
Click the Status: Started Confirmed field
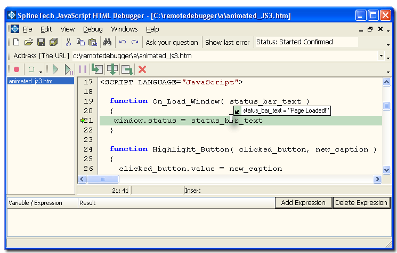306,42
